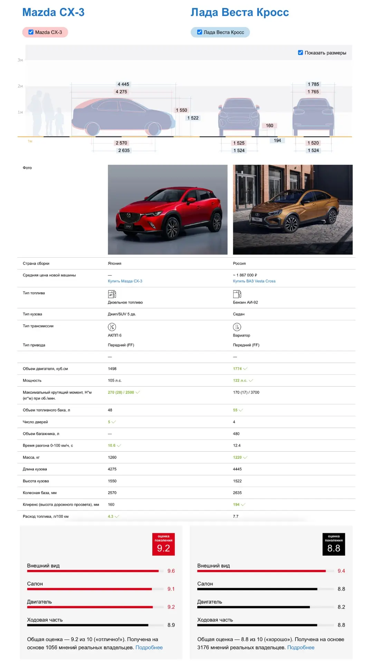Click the Джип/SUV 5 дв. body type value

[122, 314]
